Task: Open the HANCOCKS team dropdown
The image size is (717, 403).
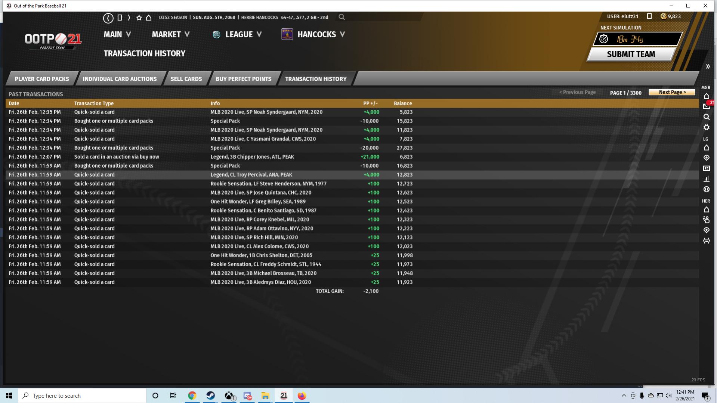Action: pyautogui.click(x=321, y=34)
